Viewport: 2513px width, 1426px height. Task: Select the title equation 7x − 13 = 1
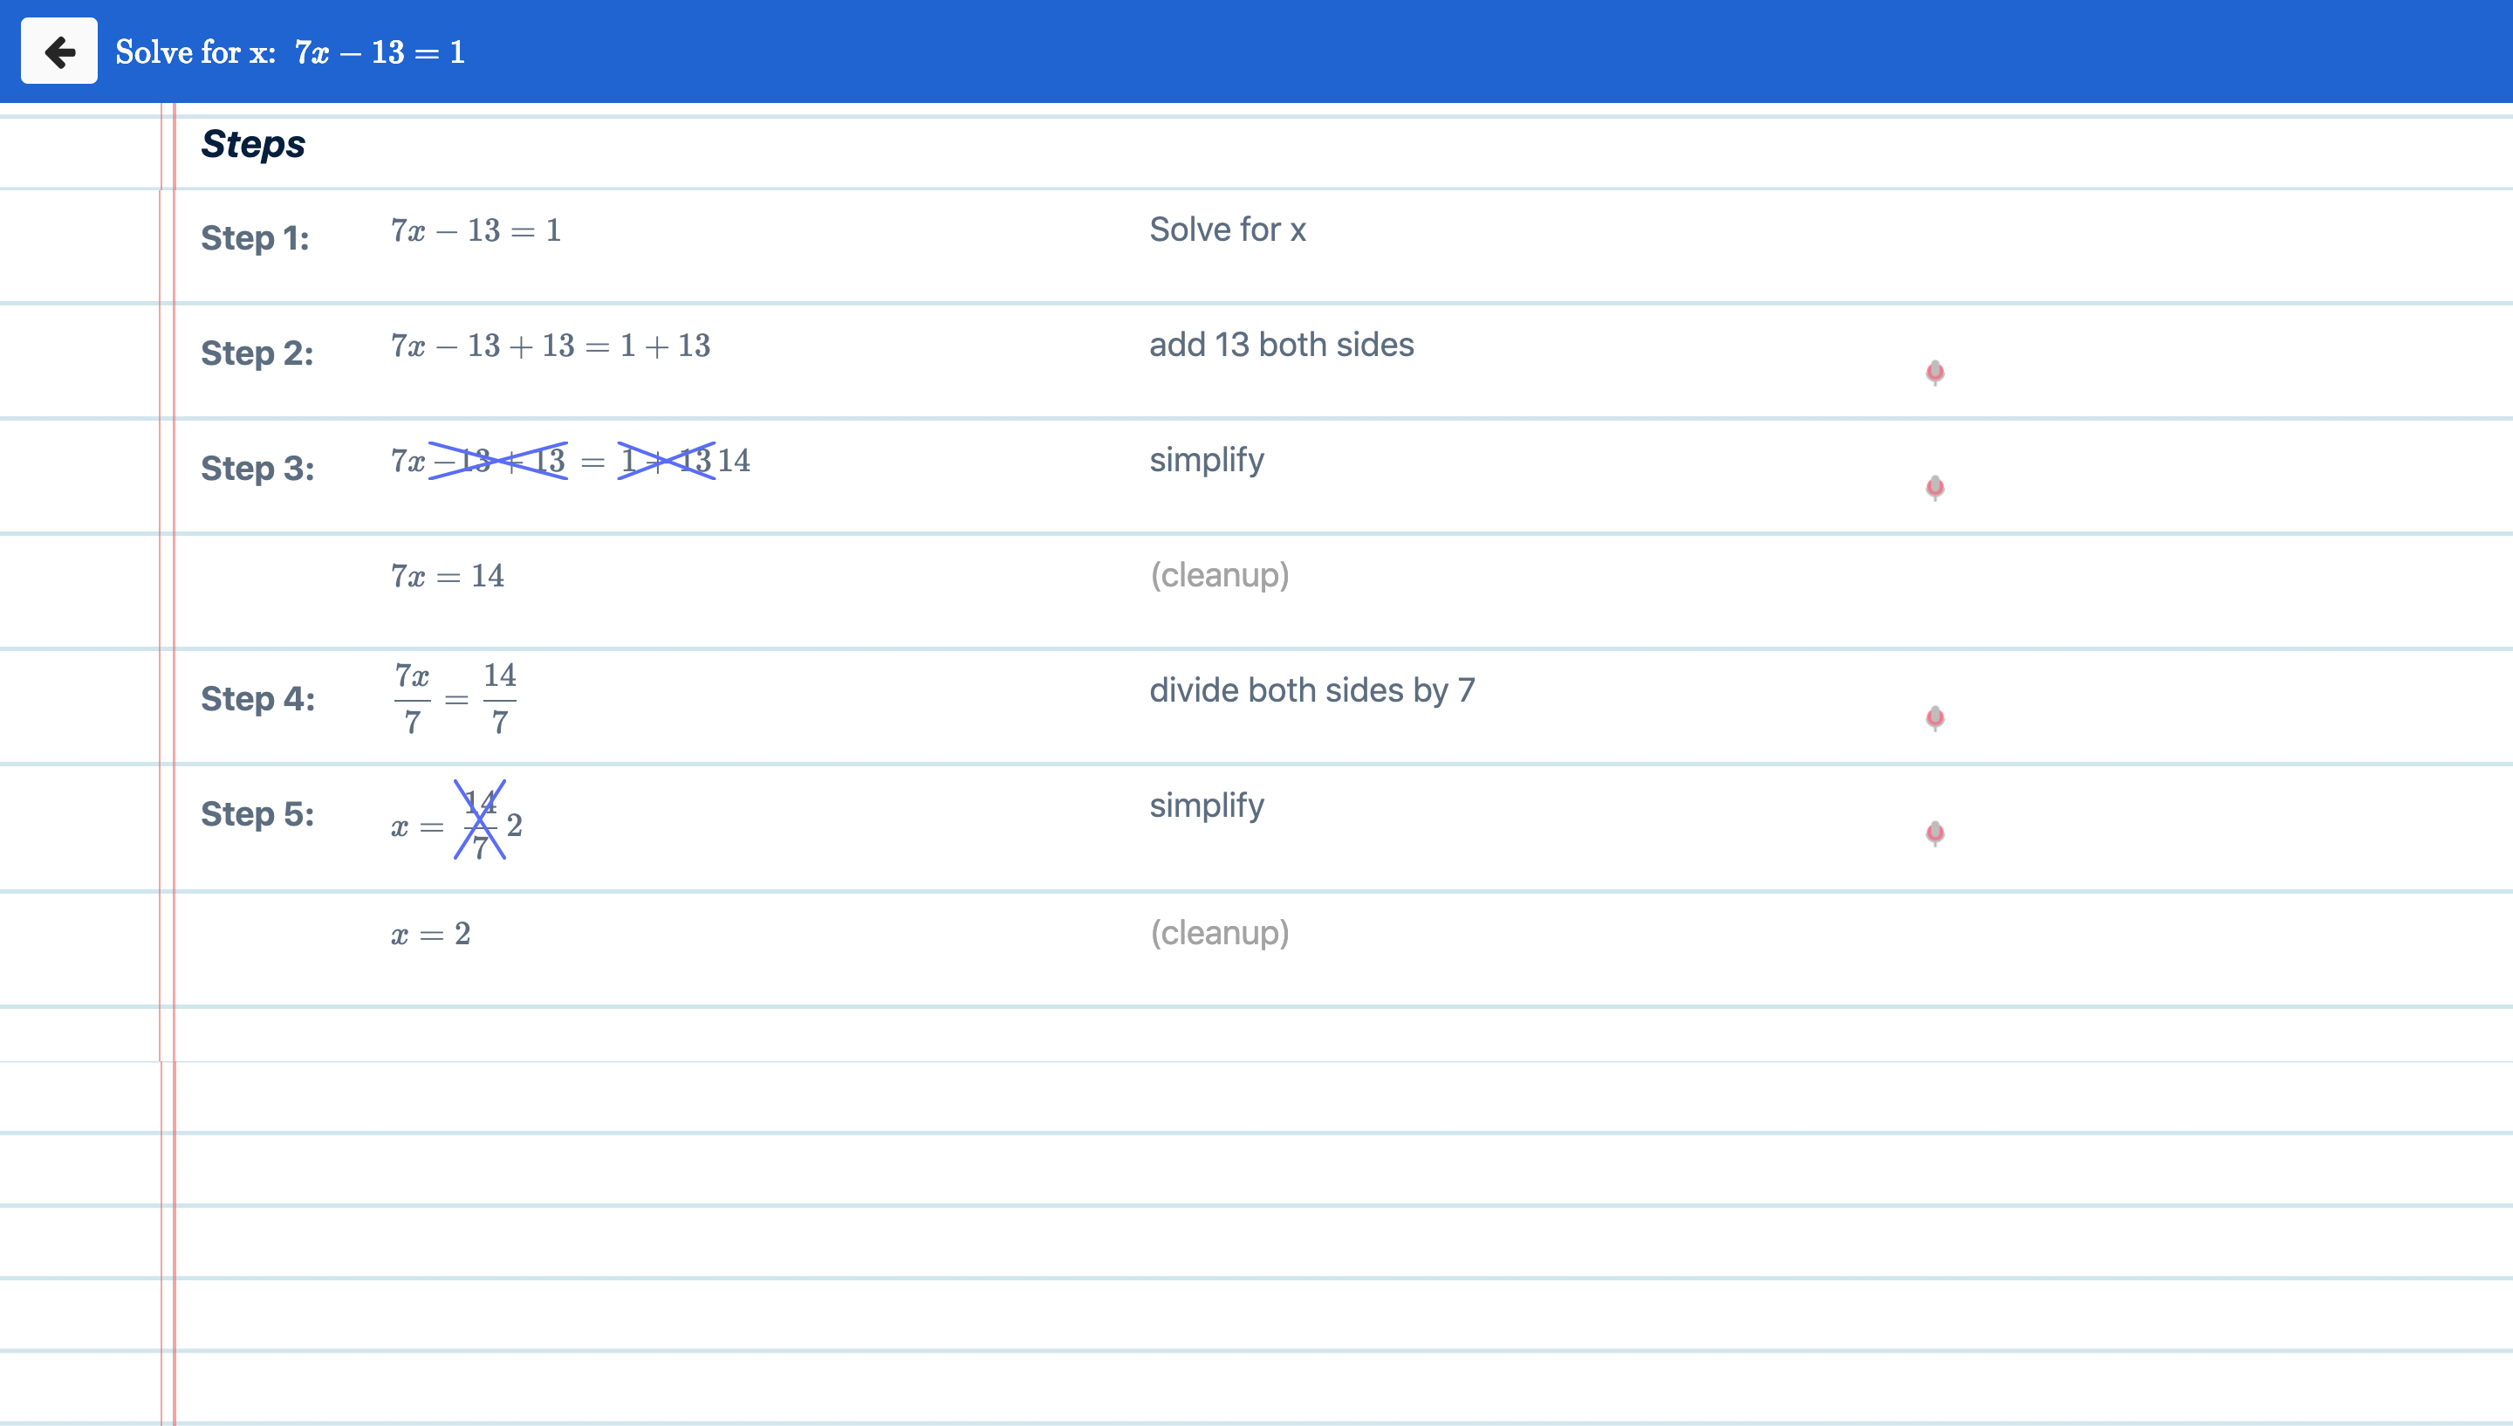point(379,53)
